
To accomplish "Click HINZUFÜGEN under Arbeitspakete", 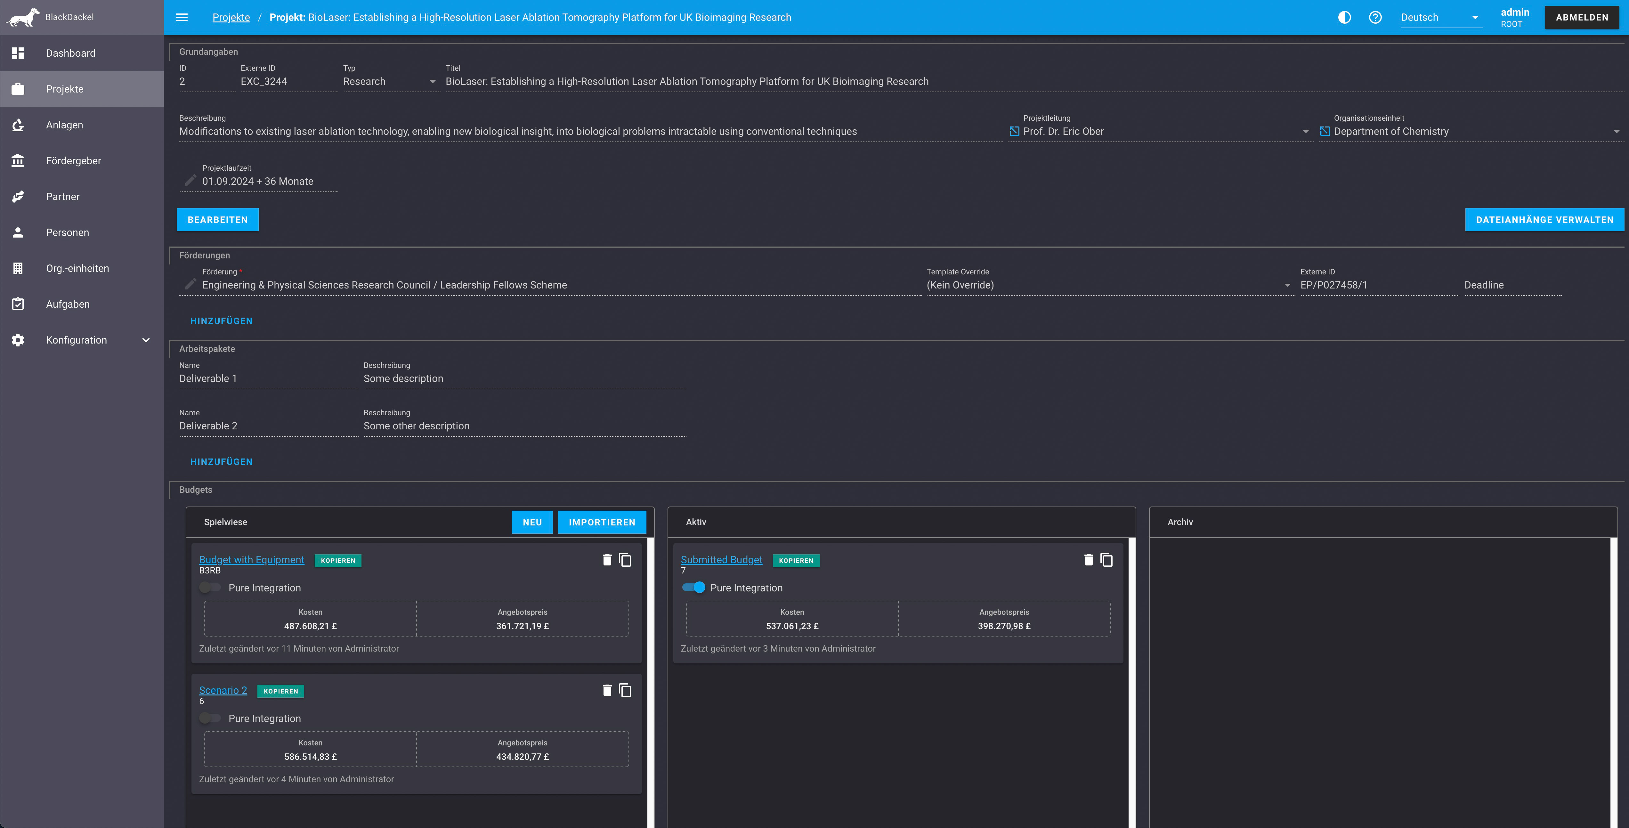I will coord(221,462).
